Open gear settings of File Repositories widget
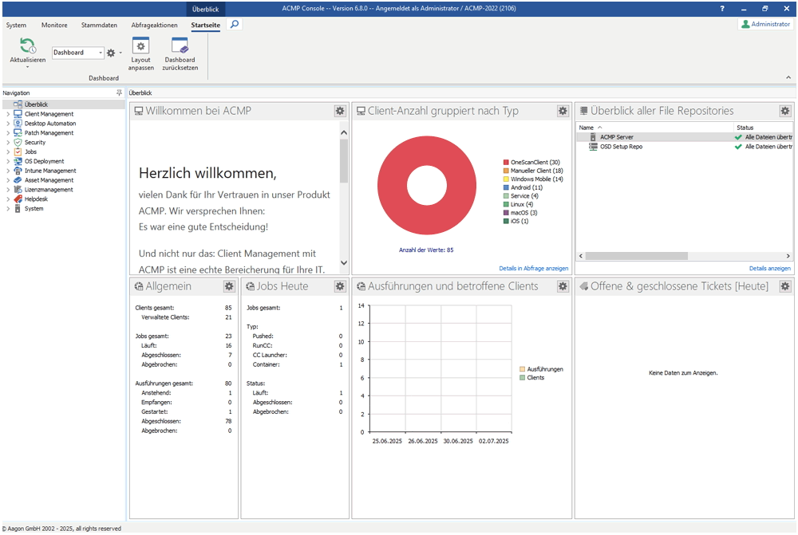 click(785, 111)
